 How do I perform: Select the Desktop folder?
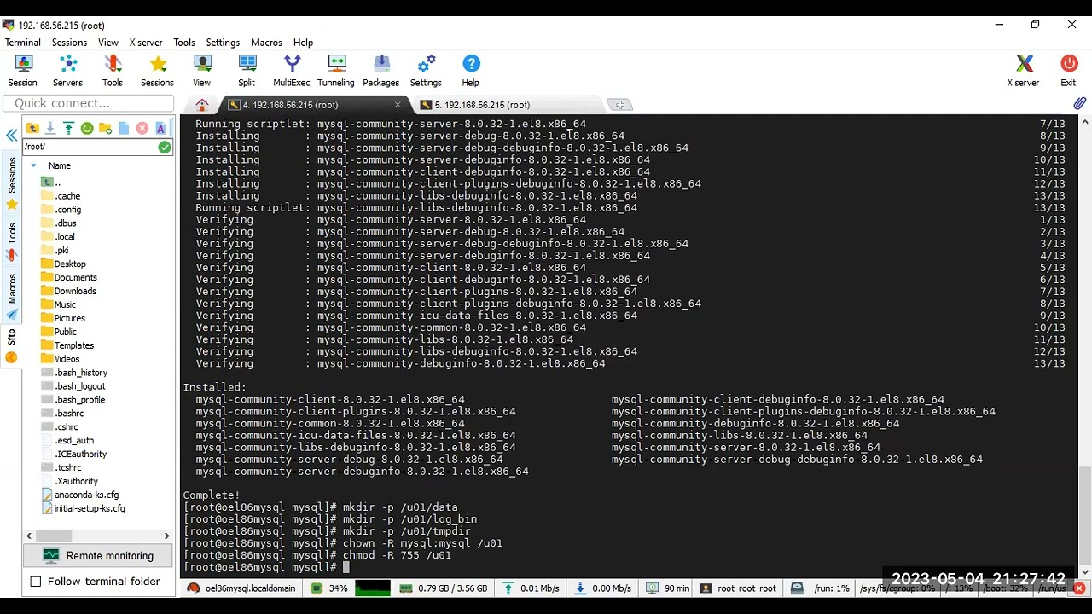coord(64,264)
